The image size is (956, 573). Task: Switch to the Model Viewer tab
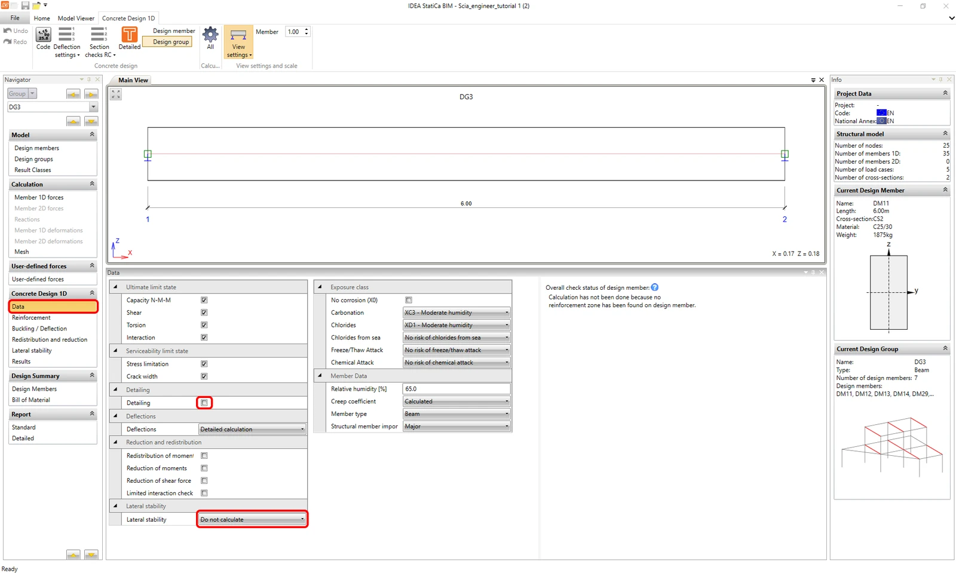[76, 19]
